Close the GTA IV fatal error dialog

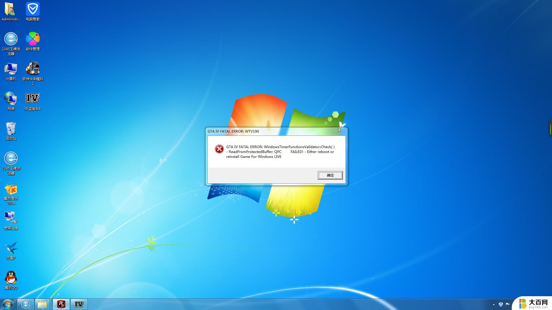click(x=339, y=130)
